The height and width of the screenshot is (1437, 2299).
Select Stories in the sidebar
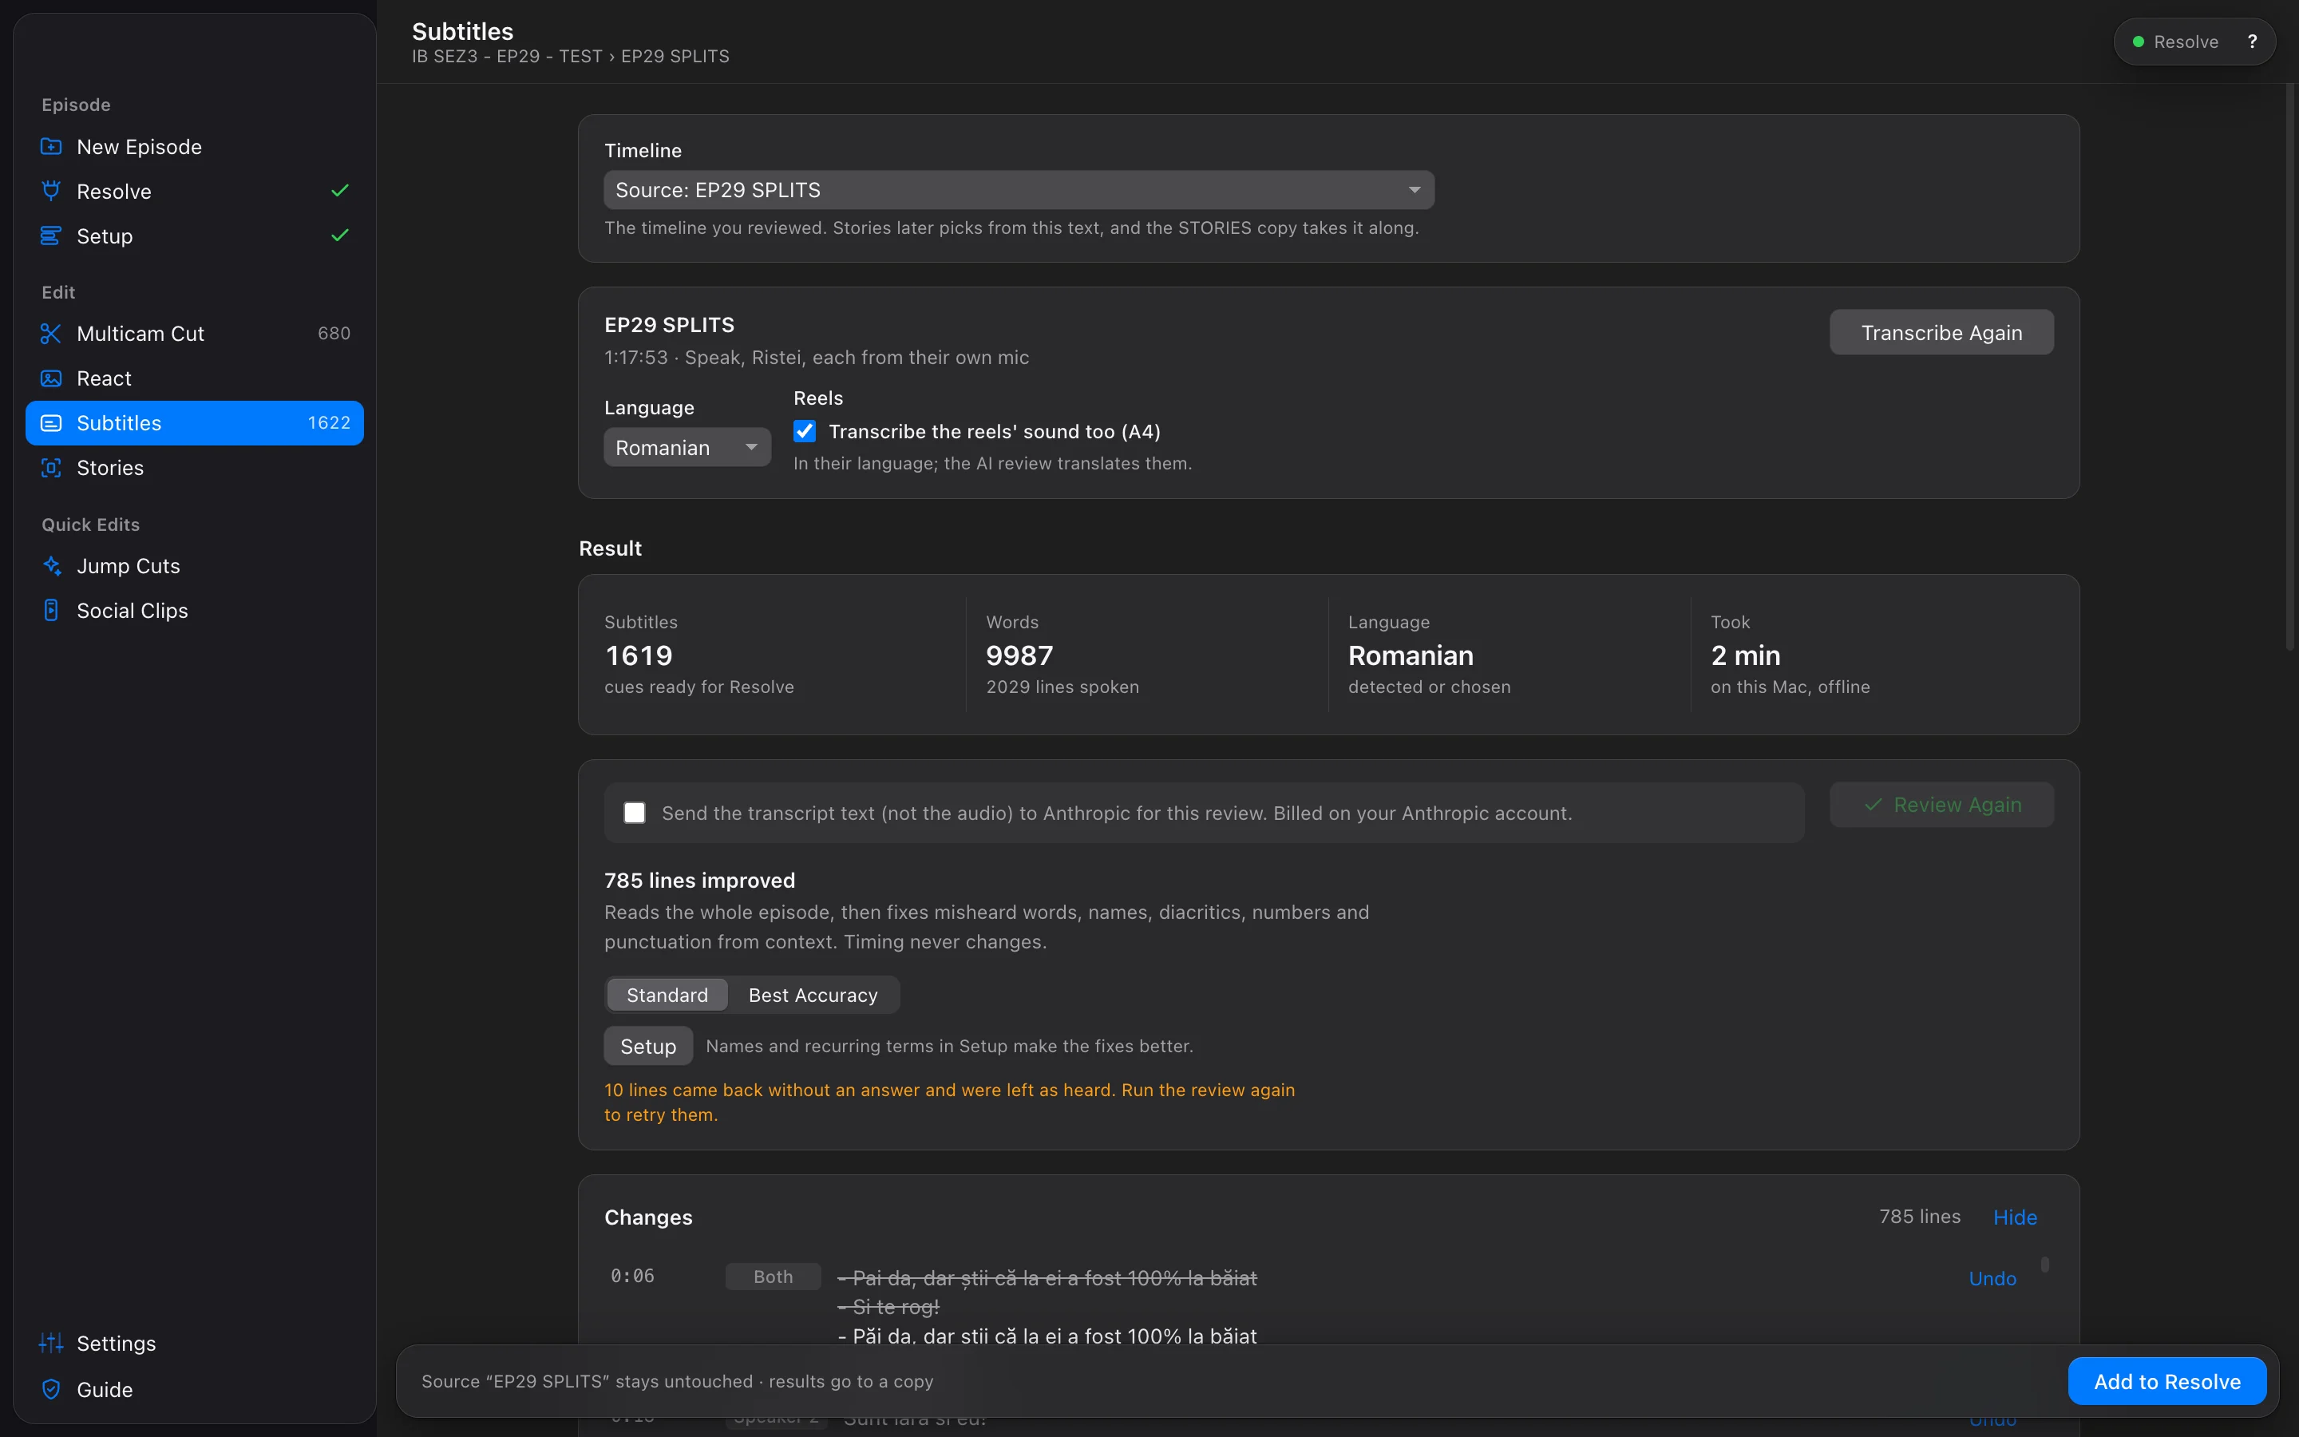[195, 468]
